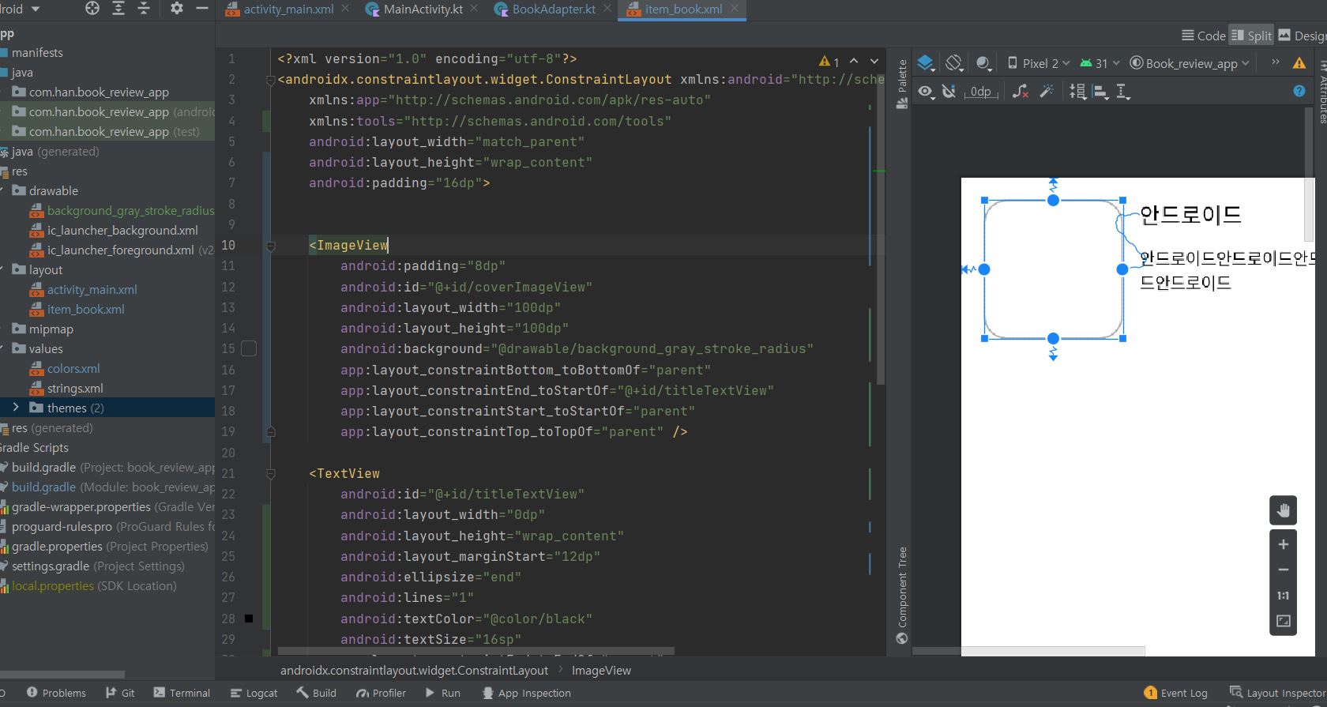Open Android project view dropdown

tap(21, 9)
